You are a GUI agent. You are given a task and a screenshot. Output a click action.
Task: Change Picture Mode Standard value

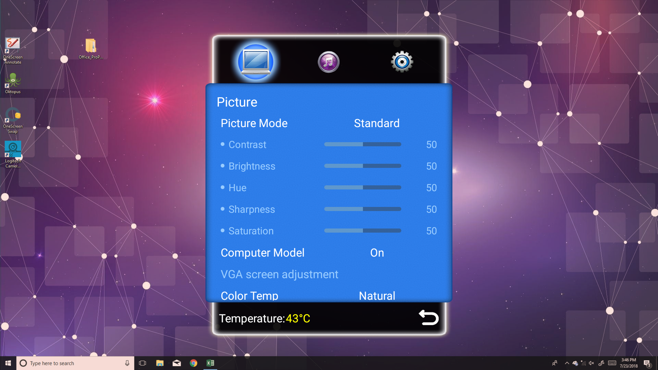[x=376, y=123]
